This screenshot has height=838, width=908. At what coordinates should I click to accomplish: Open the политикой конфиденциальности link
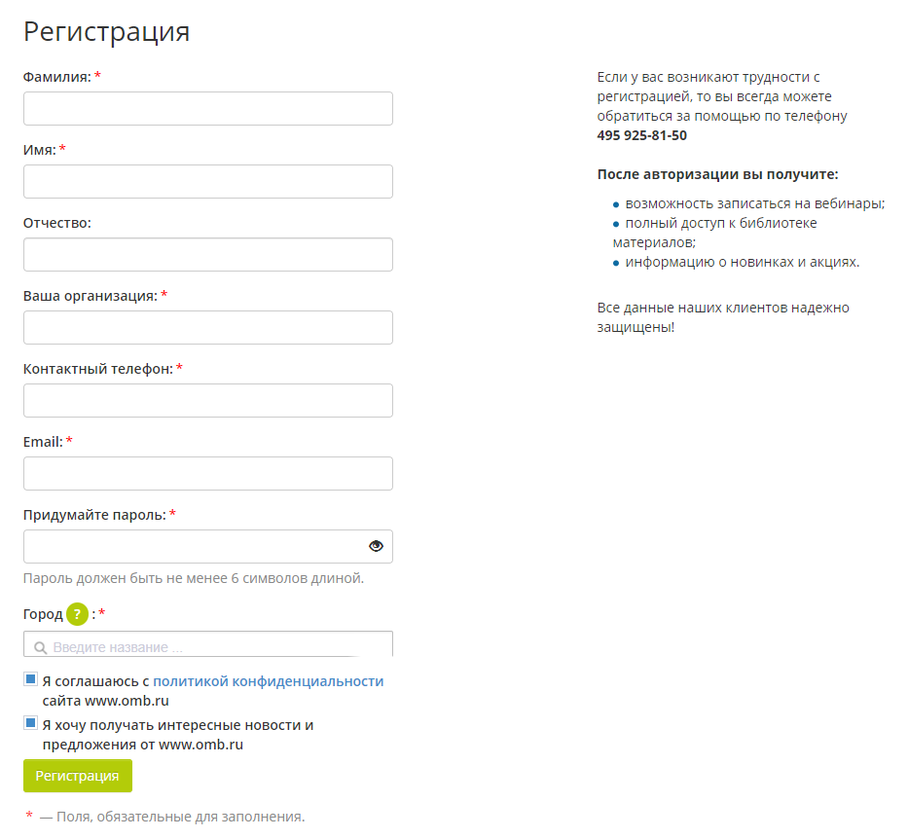point(268,681)
